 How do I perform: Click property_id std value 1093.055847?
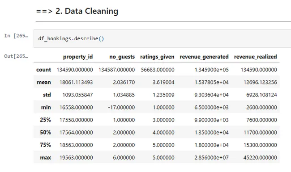pyautogui.click(x=77, y=95)
